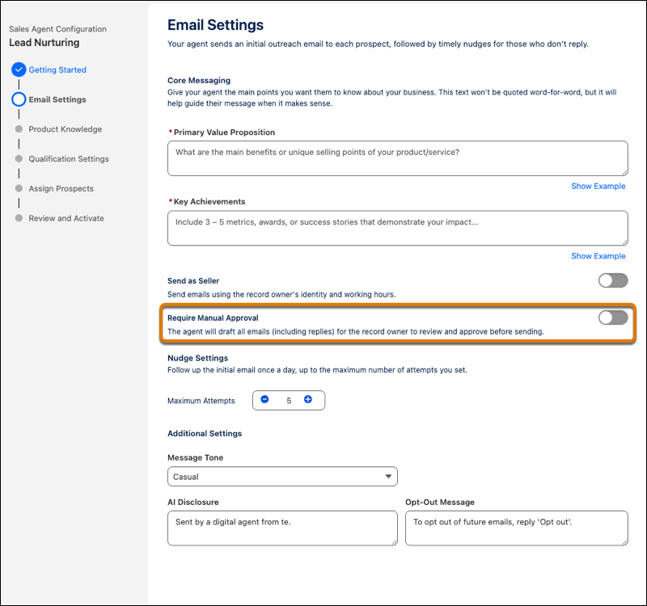Click the Assign Prospects step dot
The width and height of the screenshot is (647, 606).
click(19, 188)
